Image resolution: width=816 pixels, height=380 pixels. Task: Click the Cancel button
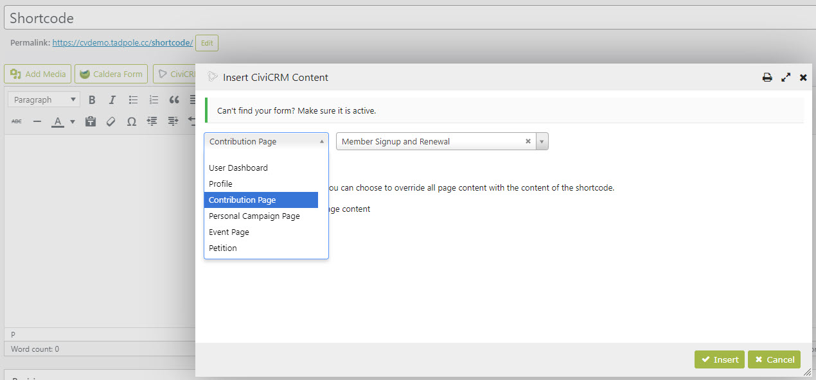(774, 359)
